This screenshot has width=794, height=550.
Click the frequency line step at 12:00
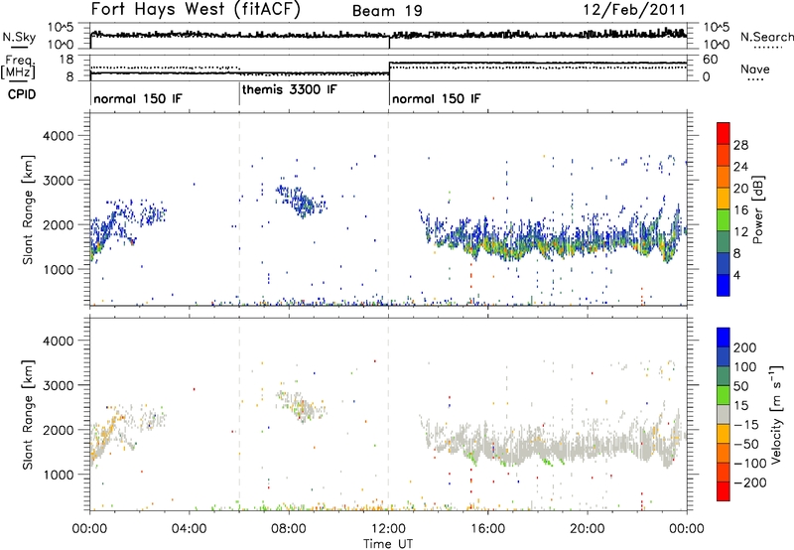pyautogui.click(x=389, y=68)
